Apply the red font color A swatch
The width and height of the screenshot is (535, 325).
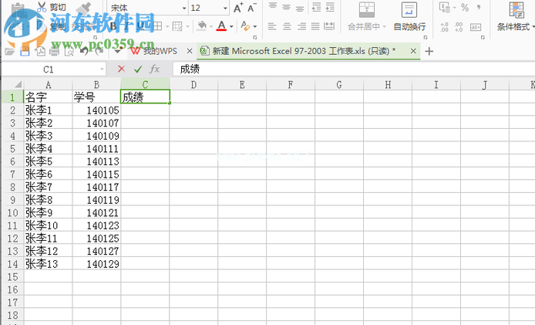pyautogui.click(x=221, y=25)
